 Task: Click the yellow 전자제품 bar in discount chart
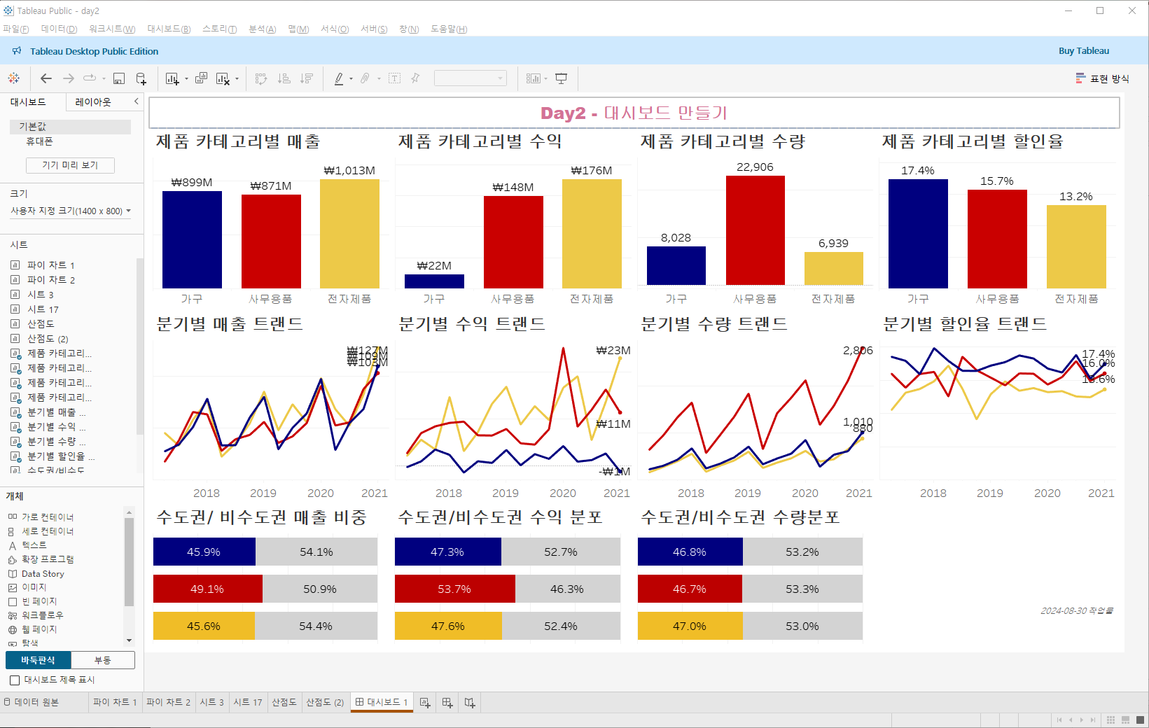[x=1076, y=246]
